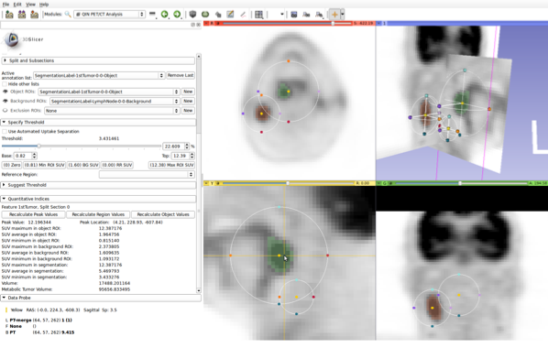Screen dimensions: 548x348
Task: Click Recalculate Peak Values button
Action: (x=33, y=214)
